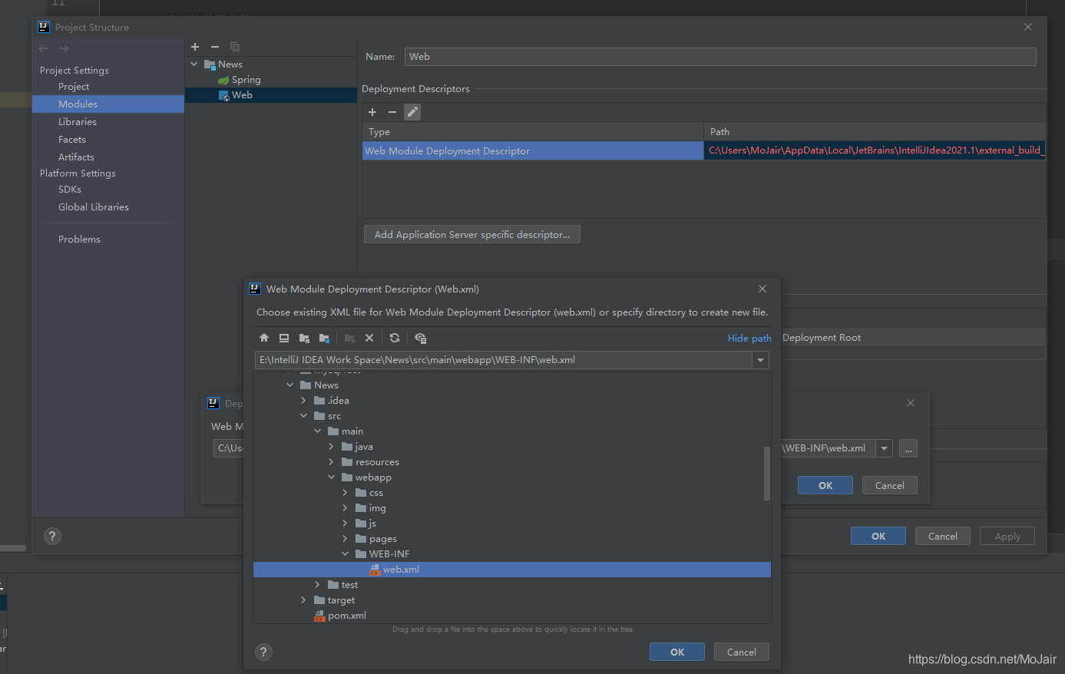Expand the resources folder
The height and width of the screenshot is (674, 1065).
(x=332, y=462)
